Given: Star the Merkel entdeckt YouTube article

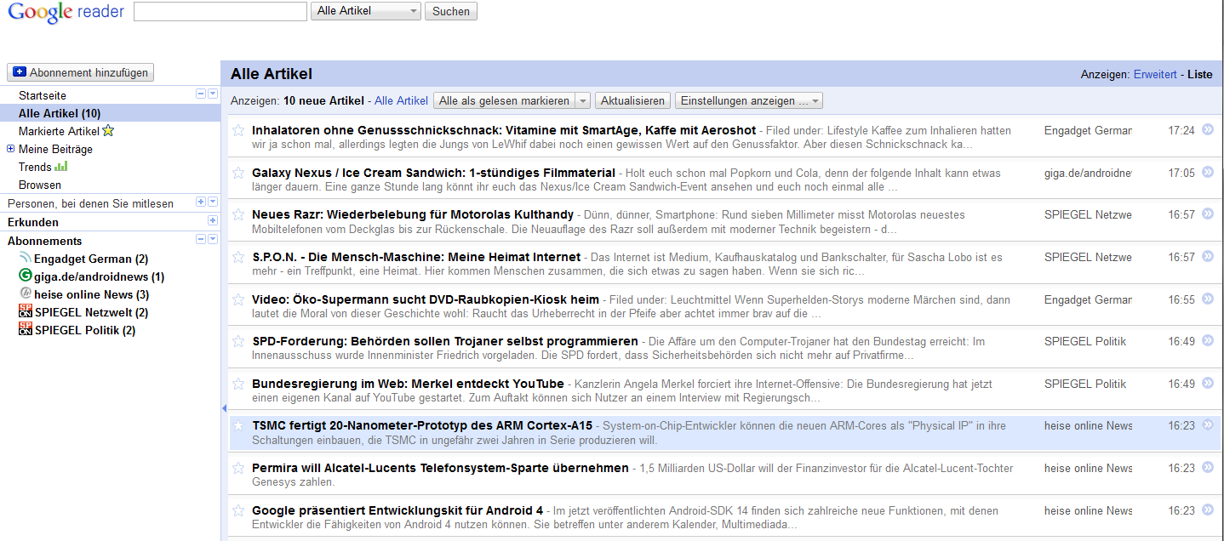Looking at the screenshot, I should click(238, 384).
